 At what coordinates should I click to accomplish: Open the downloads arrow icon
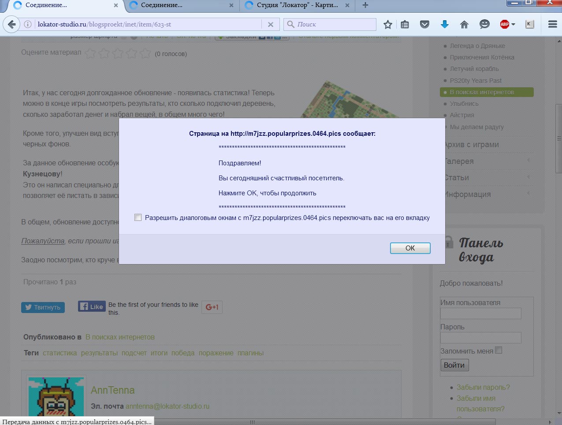pyautogui.click(x=444, y=25)
